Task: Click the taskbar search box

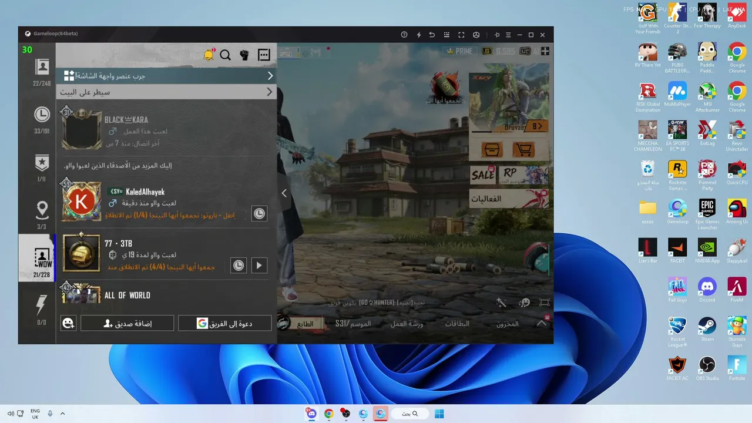Action: [410, 414]
